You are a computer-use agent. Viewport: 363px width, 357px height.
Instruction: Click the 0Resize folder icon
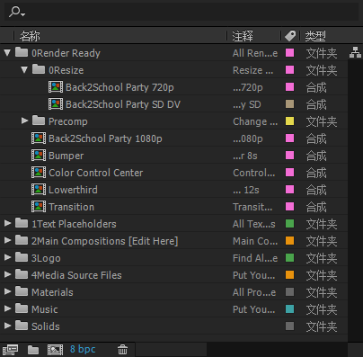coord(39,69)
